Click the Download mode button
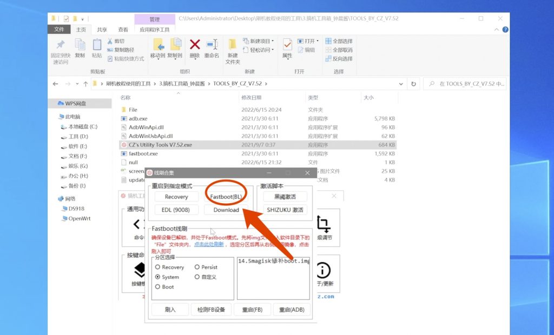The height and width of the screenshot is (335, 554). pyautogui.click(x=226, y=210)
